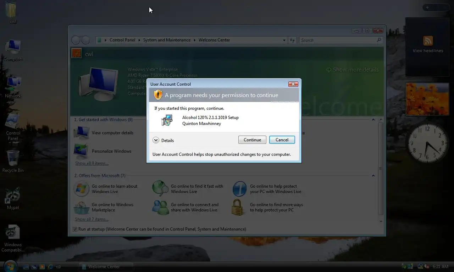Close the User Account Control dialog

293,84
